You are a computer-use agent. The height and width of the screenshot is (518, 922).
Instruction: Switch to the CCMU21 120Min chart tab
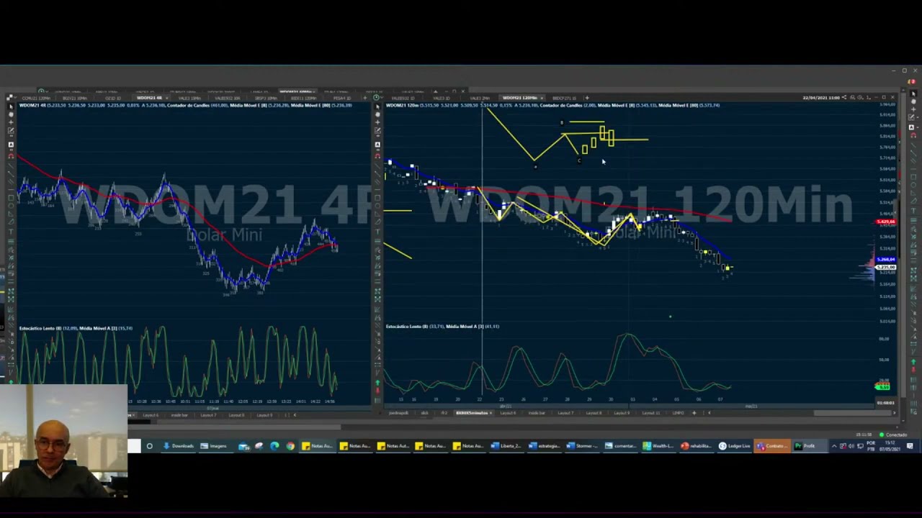click(x=35, y=98)
